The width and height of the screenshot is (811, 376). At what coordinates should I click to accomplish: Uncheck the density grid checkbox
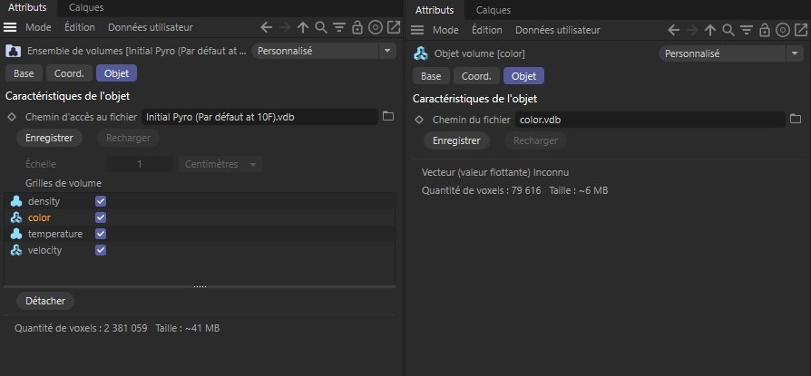pyautogui.click(x=101, y=201)
